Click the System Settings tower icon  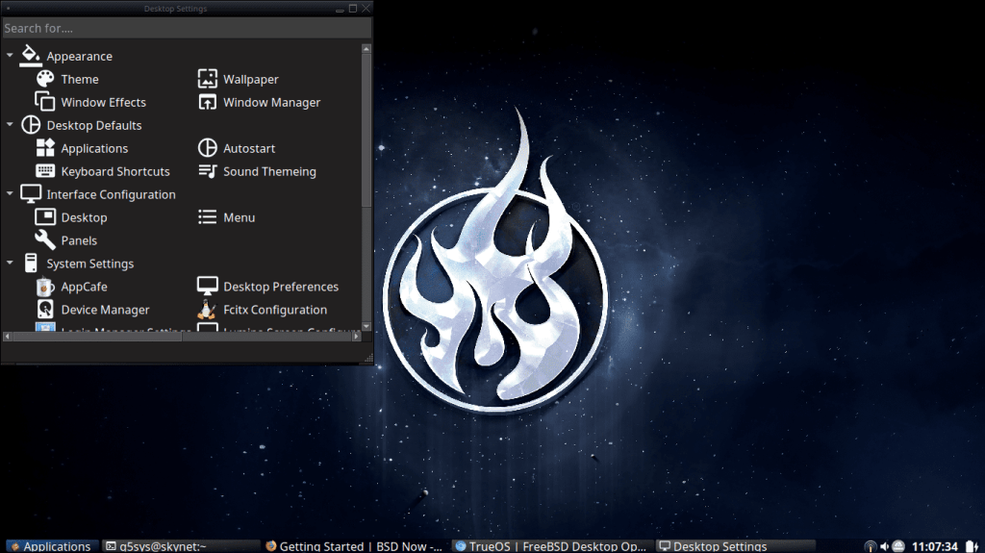coord(30,263)
